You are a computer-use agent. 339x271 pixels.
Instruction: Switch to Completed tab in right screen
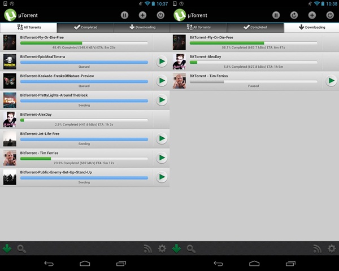[255, 28]
